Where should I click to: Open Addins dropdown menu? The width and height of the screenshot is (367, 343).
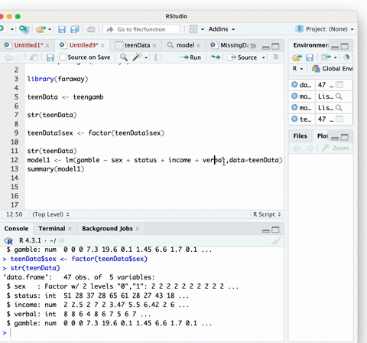tap(221, 29)
